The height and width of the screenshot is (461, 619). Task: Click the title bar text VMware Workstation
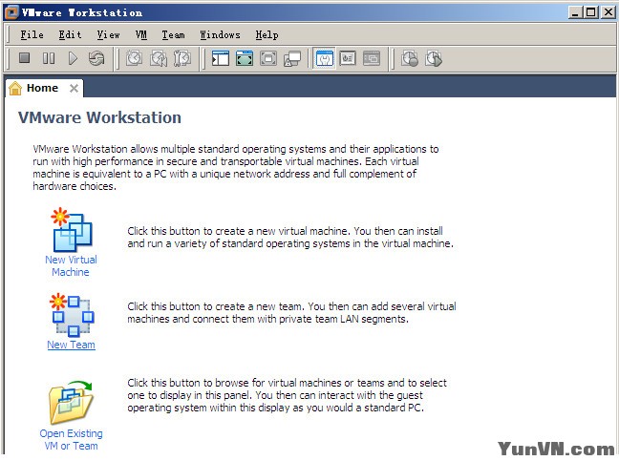82,12
